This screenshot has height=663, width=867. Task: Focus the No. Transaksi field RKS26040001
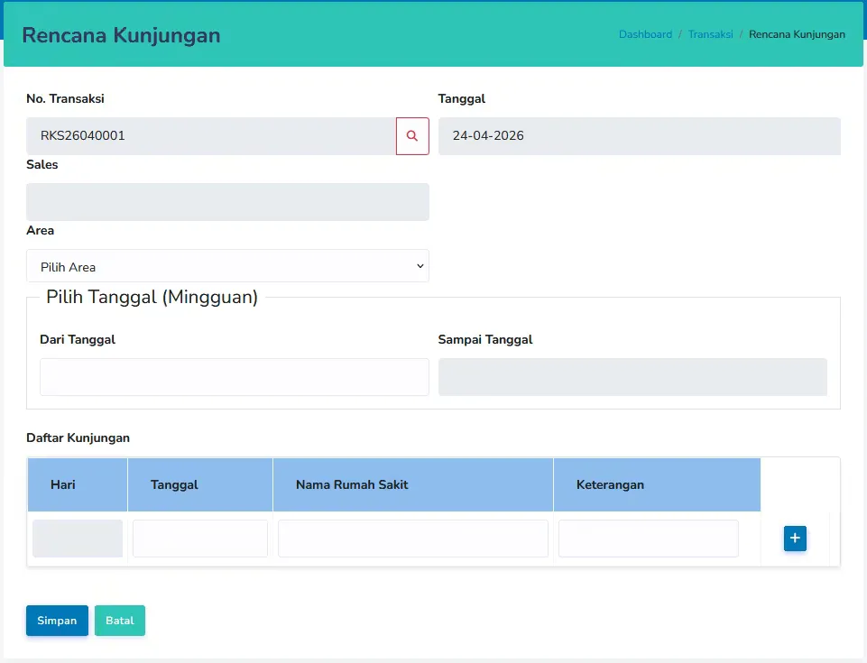pyautogui.click(x=211, y=136)
